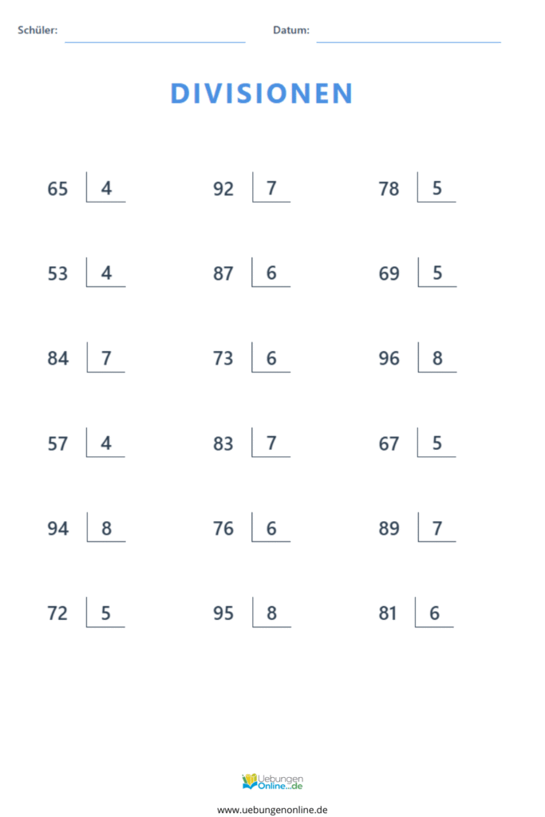Click the 87 divided by 6 problem

251,274
